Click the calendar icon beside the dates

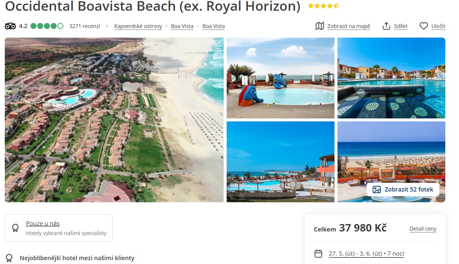pyautogui.click(x=318, y=254)
